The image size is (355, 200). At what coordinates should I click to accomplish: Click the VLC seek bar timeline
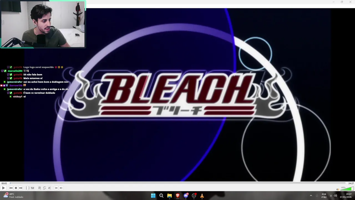click(177, 183)
